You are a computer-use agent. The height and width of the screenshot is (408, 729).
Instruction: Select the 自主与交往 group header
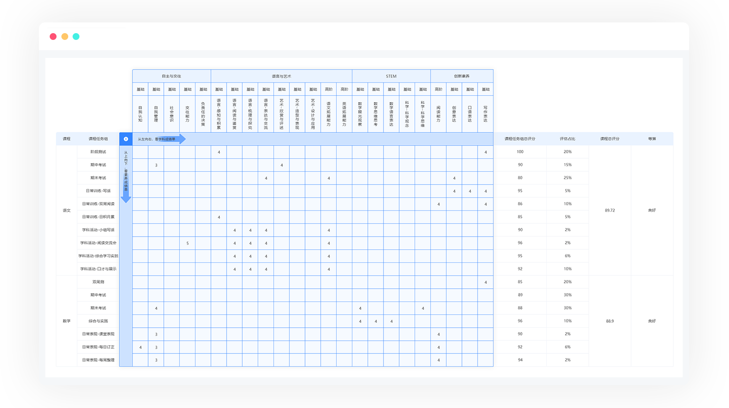[172, 76]
